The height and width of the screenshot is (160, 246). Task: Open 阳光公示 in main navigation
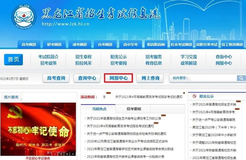(x=118, y=57)
